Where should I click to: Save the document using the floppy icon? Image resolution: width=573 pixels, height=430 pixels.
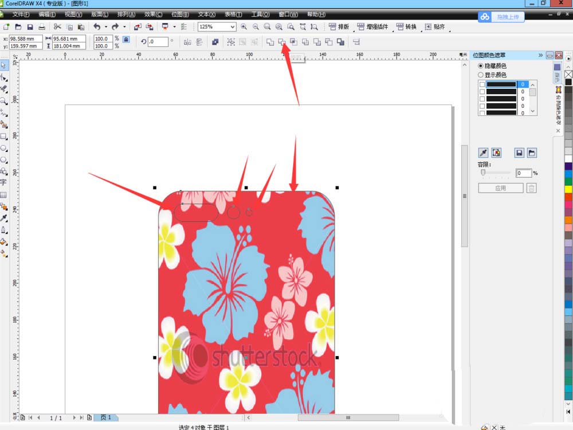[x=30, y=27]
